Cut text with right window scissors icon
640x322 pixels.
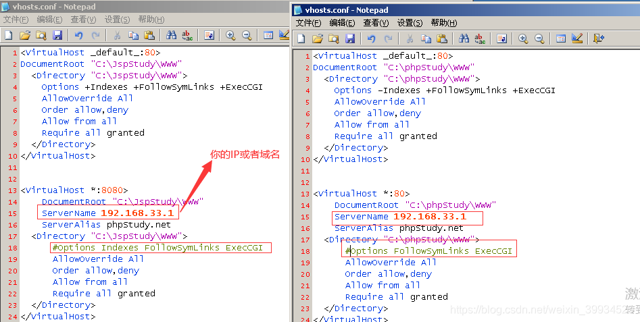pyautogui.click(x=410, y=38)
